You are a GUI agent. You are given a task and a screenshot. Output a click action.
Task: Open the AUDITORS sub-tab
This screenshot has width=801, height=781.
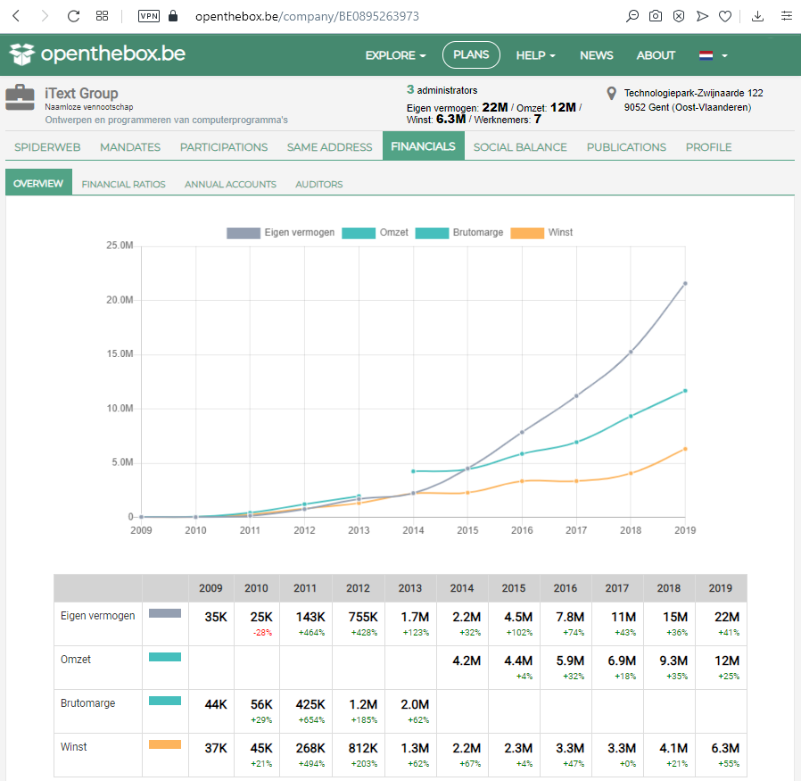click(x=318, y=184)
